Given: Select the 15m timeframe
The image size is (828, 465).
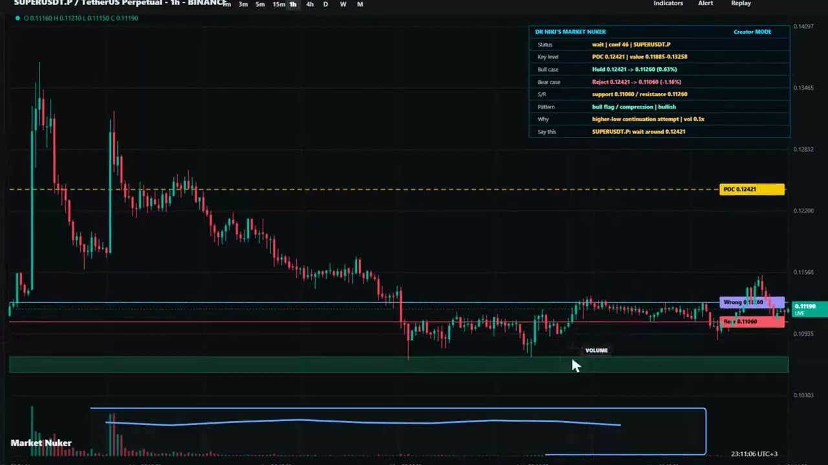Looking at the screenshot, I should click(x=279, y=5).
